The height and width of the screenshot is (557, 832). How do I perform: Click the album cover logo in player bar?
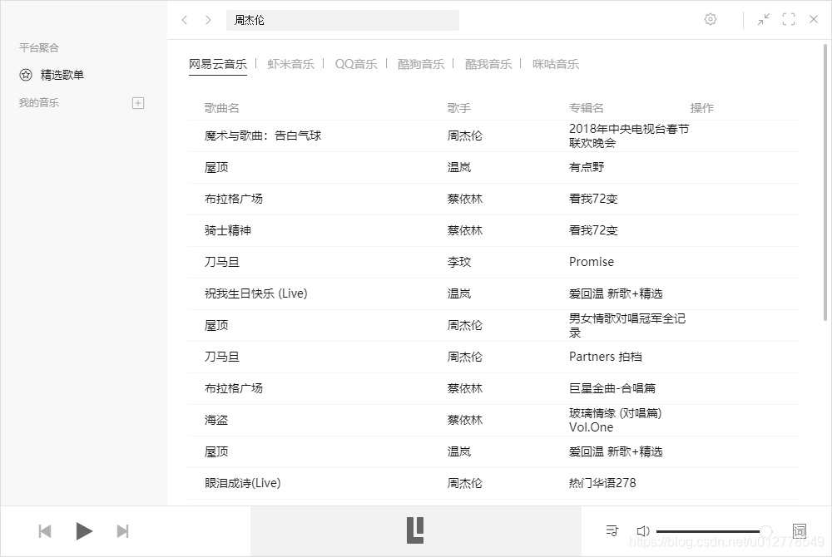(x=415, y=530)
